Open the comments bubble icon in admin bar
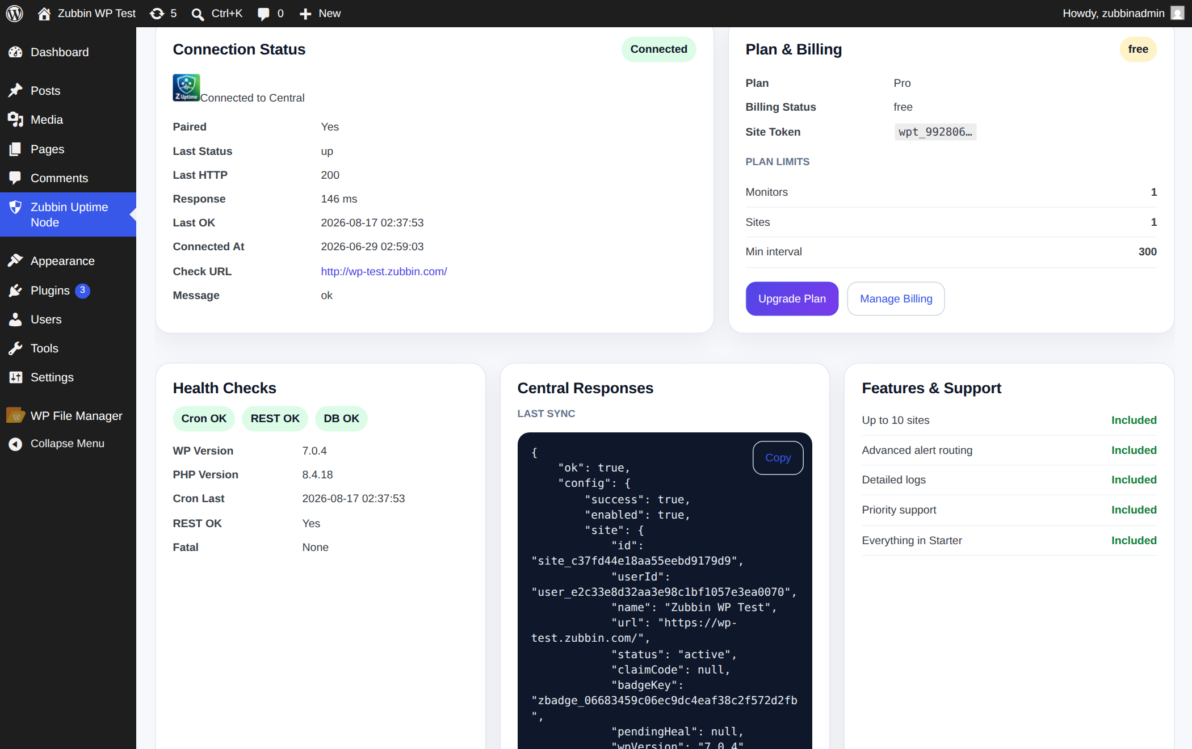 [263, 14]
